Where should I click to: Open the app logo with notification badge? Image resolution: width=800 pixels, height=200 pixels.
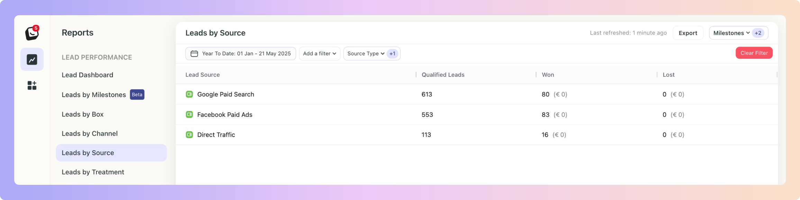click(32, 33)
